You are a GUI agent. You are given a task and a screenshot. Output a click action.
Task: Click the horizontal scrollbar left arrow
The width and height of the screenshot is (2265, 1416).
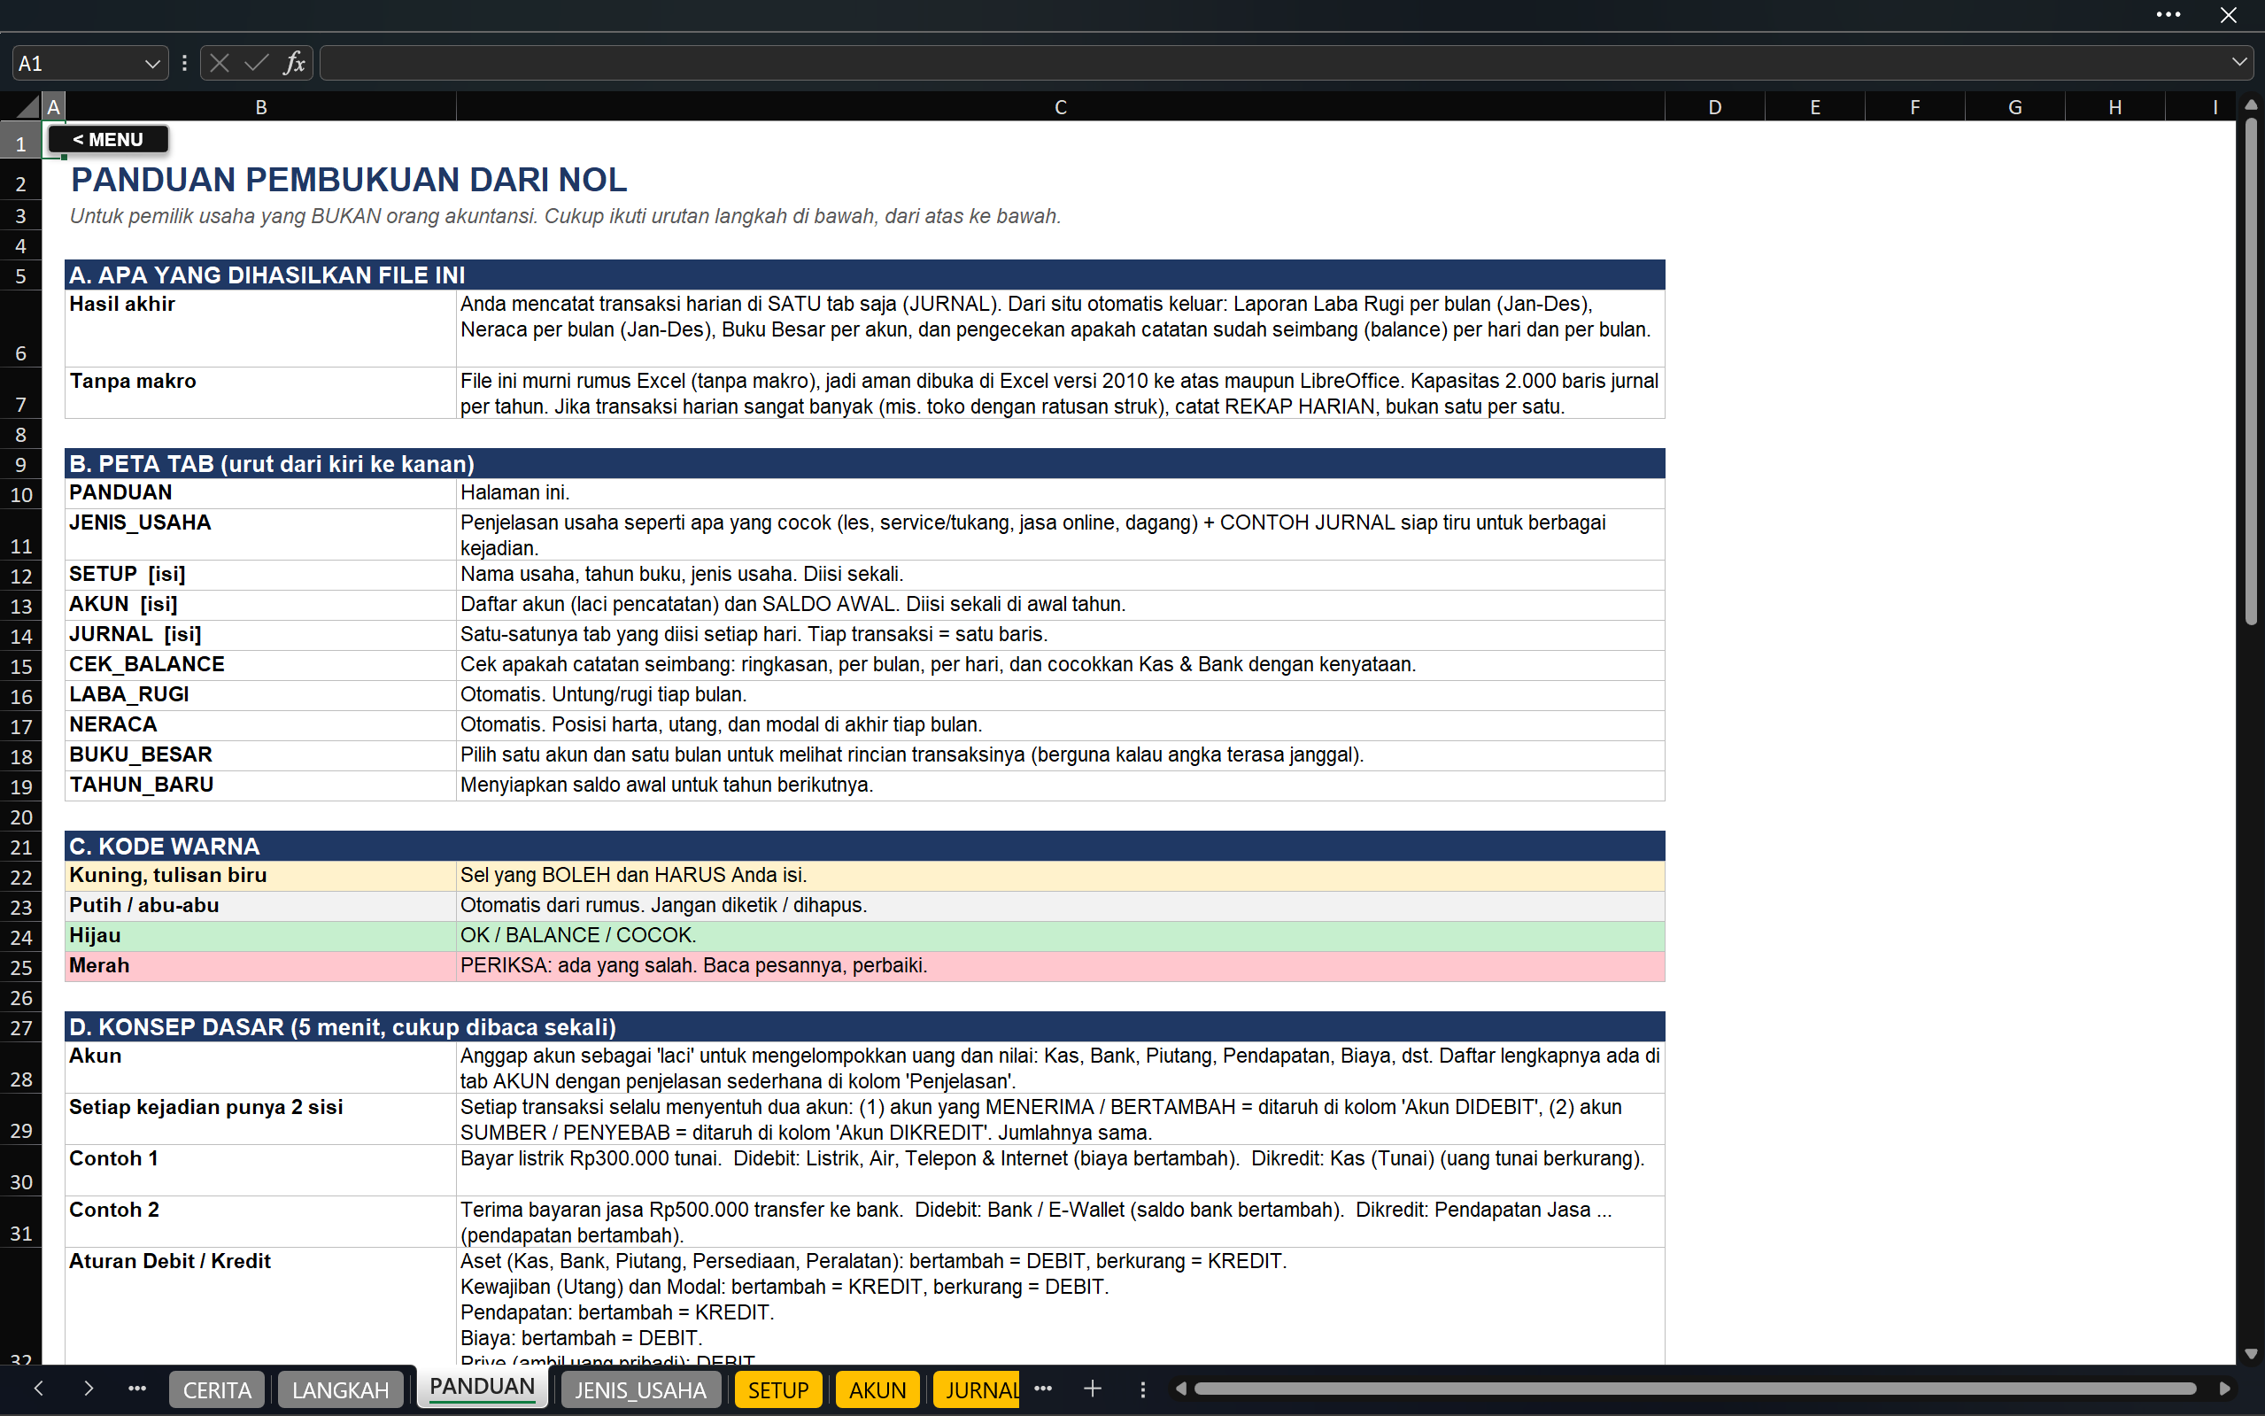click(1182, 1389)
